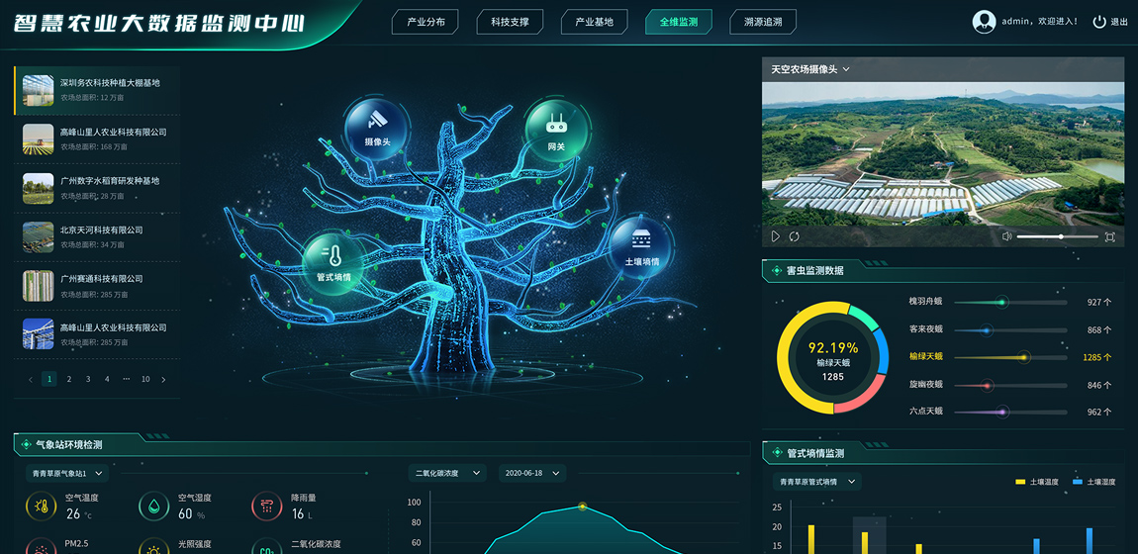Mute the video with speaker icon
The height and width of the screenshot is (554, 1138).
[1006, 236]
